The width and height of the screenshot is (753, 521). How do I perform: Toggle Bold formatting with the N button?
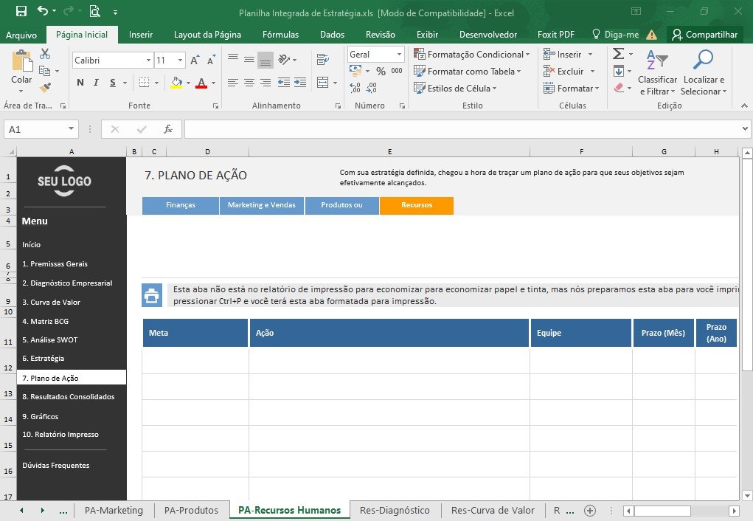pos(80,83)
